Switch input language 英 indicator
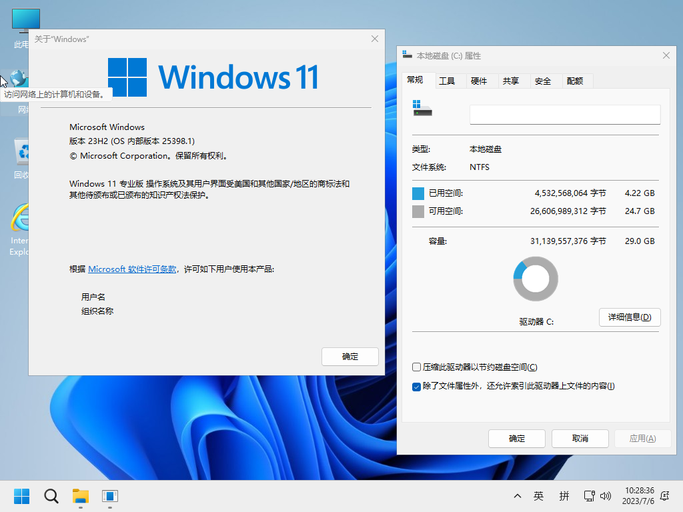 [538, 496]
